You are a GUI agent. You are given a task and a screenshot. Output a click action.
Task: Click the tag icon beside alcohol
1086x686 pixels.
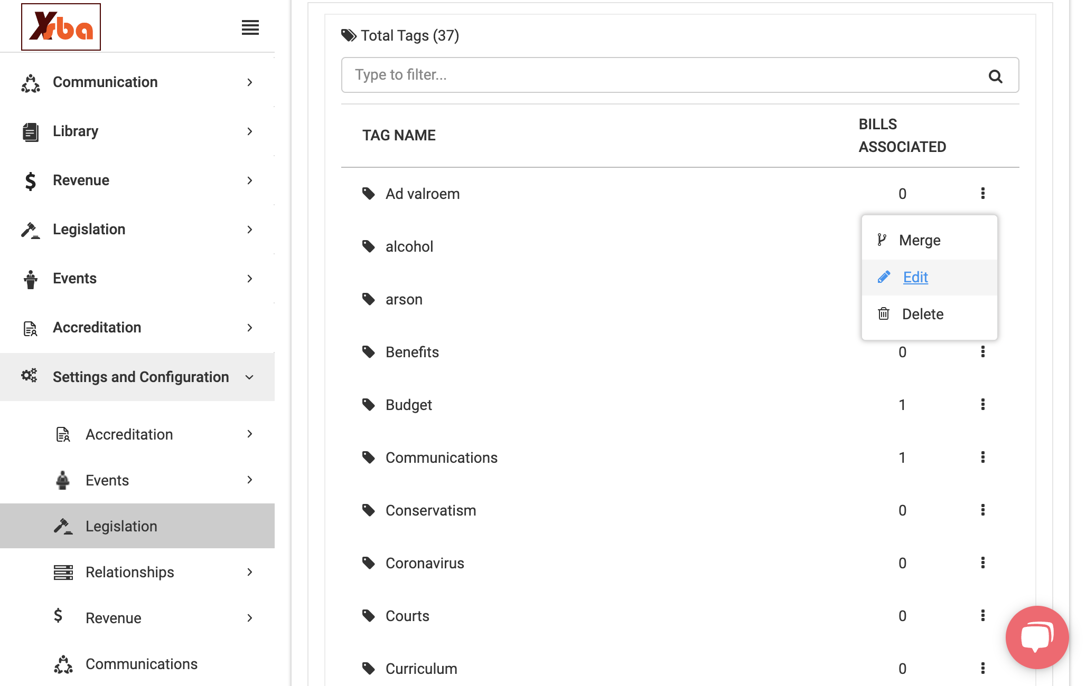[x=369, y=246]
